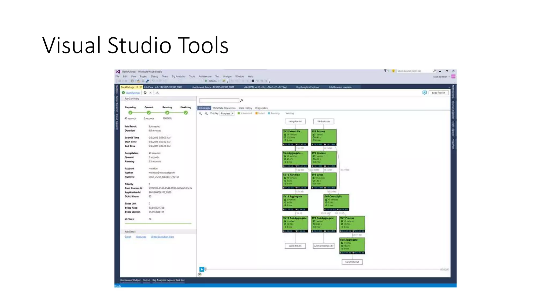
Task: Select the SV6 Cross Split graph node
Action: point(336,203)
